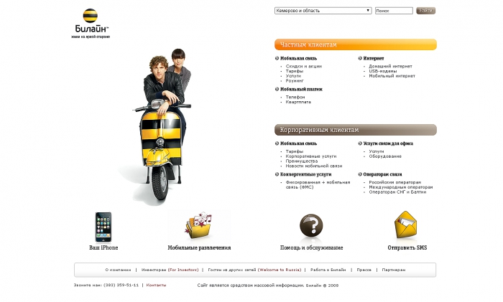Click the For Investors footer link
503x302 pixels.
pyautogui.click(x=183, y=270)
